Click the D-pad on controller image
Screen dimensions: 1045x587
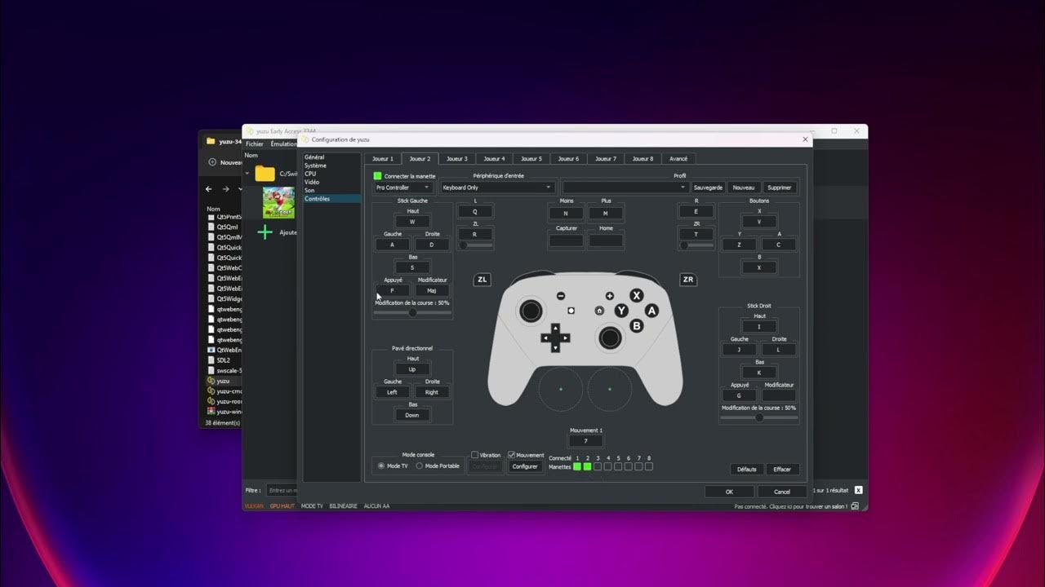click(555, 338)
